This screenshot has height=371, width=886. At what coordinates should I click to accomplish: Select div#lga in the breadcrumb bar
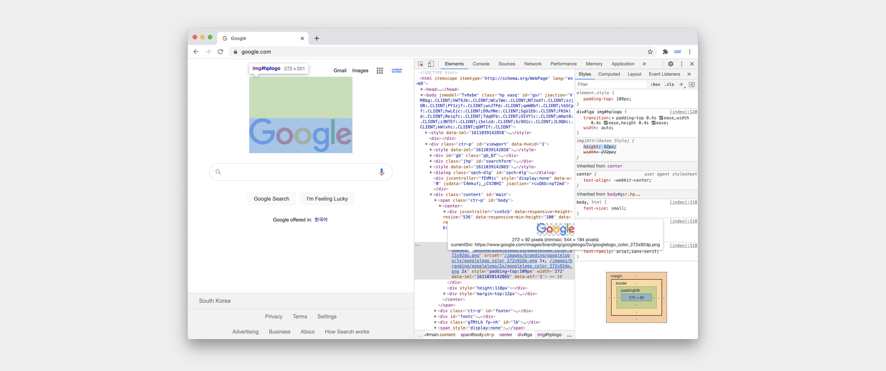point(525,335)
